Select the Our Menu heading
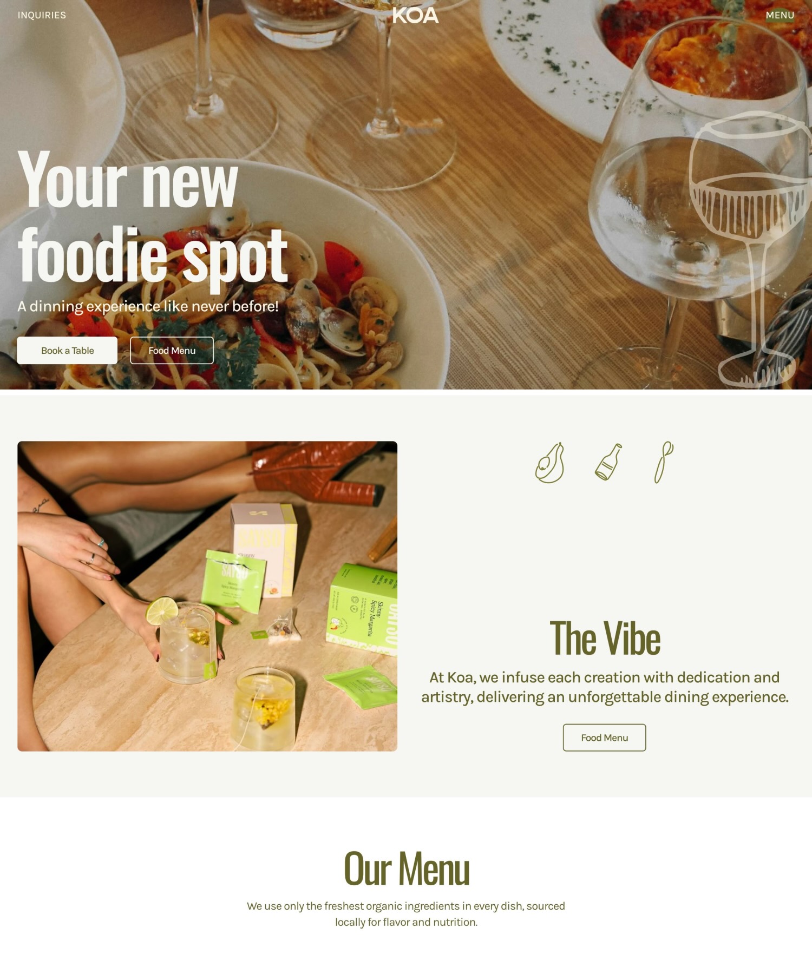The image size is (812, 974). point(407,868)
